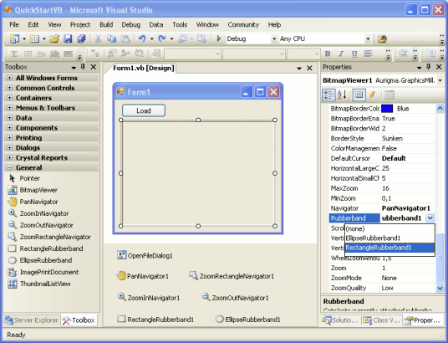Click the Redo arrow icon
The width and height of the screenshot is (448, 343).
[x=162, y=38]
